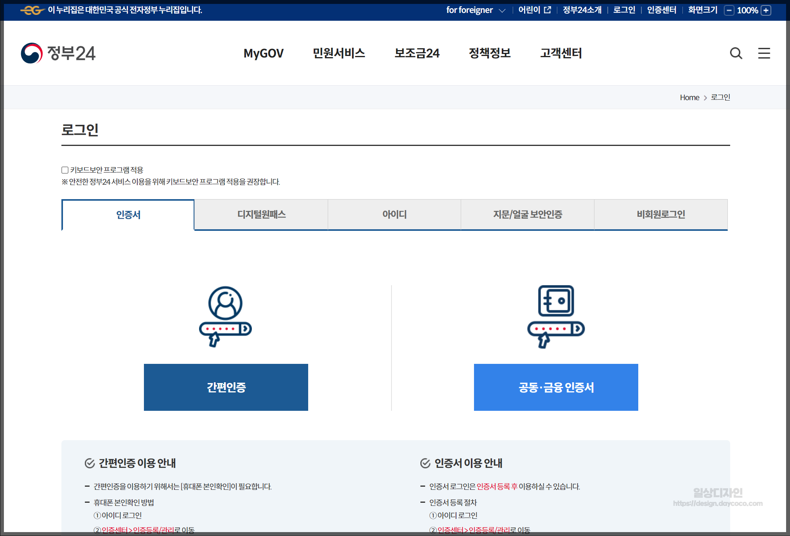Enable the 키보드보안 프로그램 적용 checkbox
This screenshot has height=536, width=790.
pyautogui.click(x=65, y=169)
